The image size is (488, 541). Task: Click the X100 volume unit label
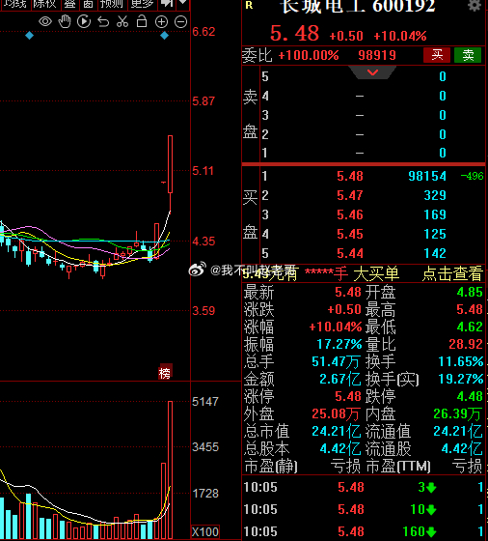pos(204,531)
